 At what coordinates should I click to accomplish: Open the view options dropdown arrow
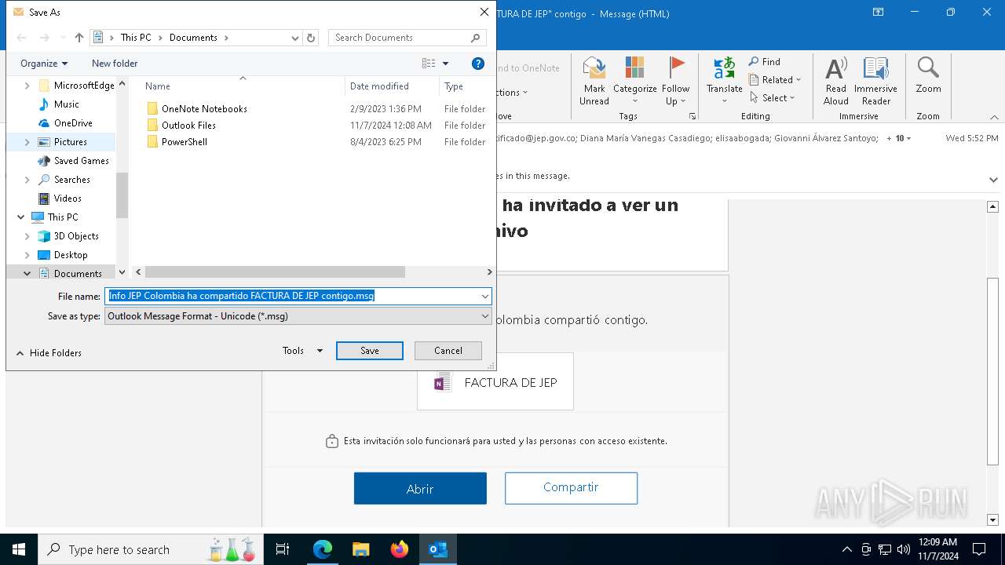[x=446, y=64]
